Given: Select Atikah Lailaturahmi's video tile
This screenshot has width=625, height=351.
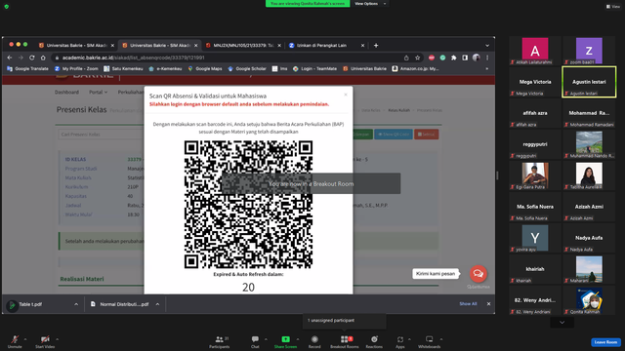Looking at the screenshot, I should point(535,51).
